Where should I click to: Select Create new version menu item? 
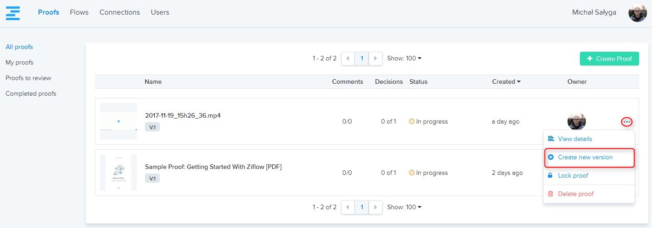pos(585,157)
